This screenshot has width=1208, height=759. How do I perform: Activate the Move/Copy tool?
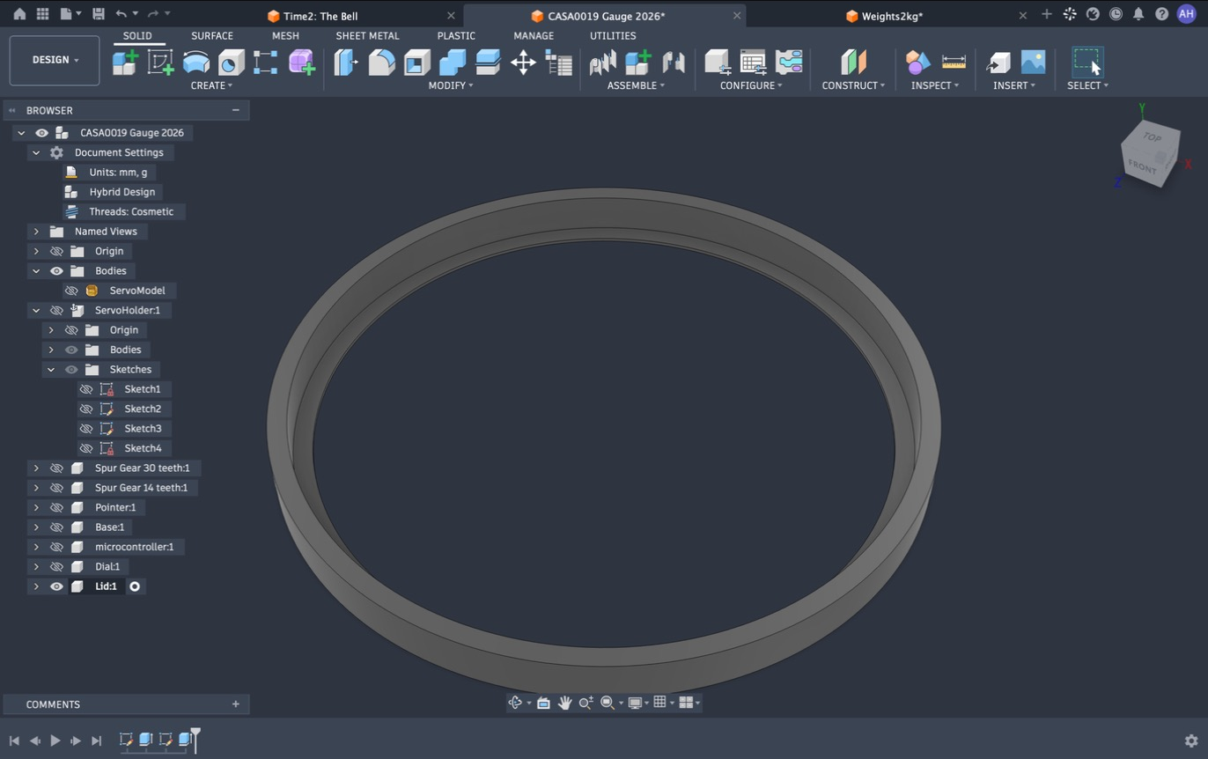(x=523, y=63)
